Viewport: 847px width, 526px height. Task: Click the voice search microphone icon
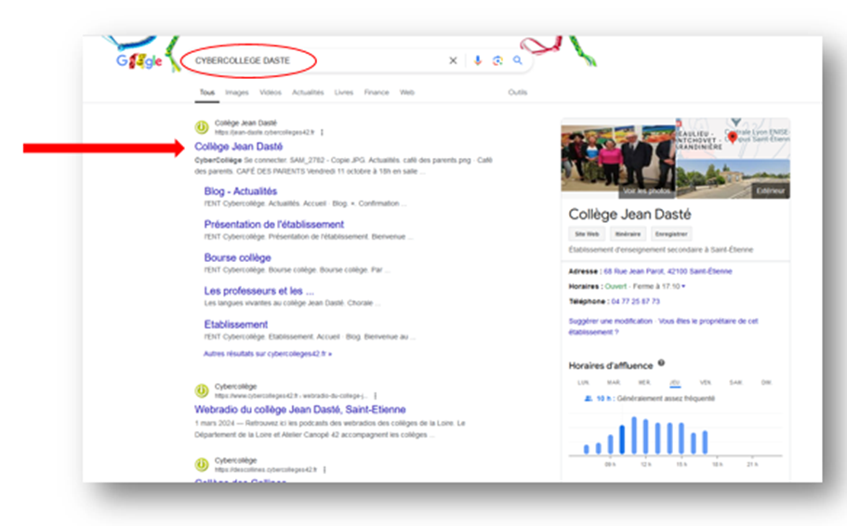(478, 61)
